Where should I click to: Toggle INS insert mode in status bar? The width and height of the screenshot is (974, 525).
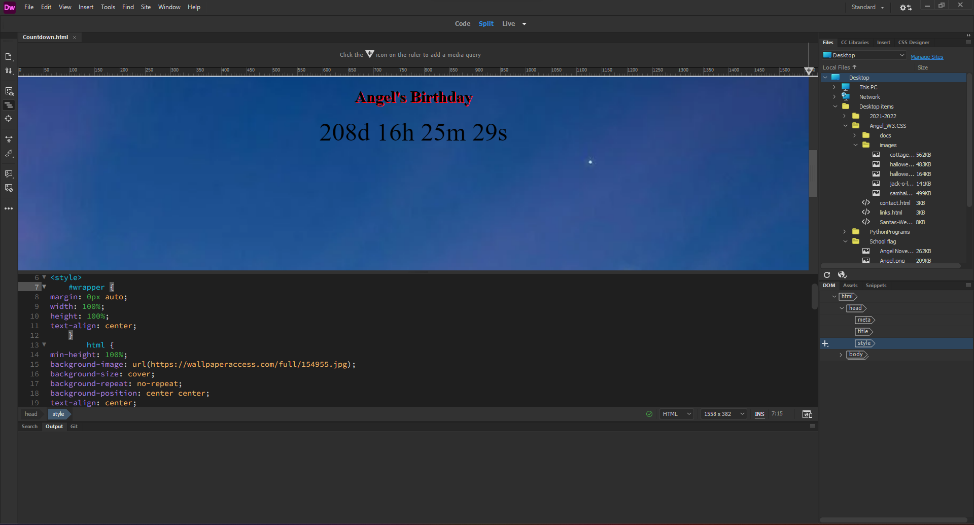tap(759, 414)
